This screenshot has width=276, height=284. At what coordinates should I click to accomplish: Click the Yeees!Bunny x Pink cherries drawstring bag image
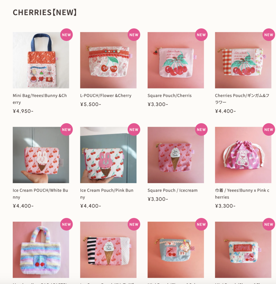point(243,155)
